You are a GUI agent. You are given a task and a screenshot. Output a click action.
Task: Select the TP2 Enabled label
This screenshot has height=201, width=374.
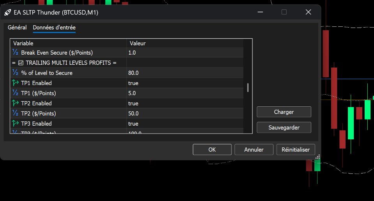pyautogui.click(x=36, y=103)
